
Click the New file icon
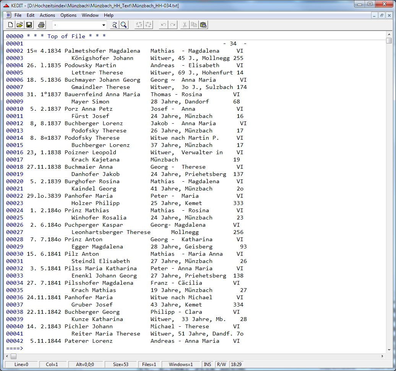click(x=10, y=25)
